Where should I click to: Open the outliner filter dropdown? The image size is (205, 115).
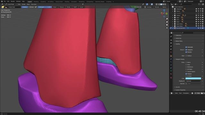tap(200, 4)
